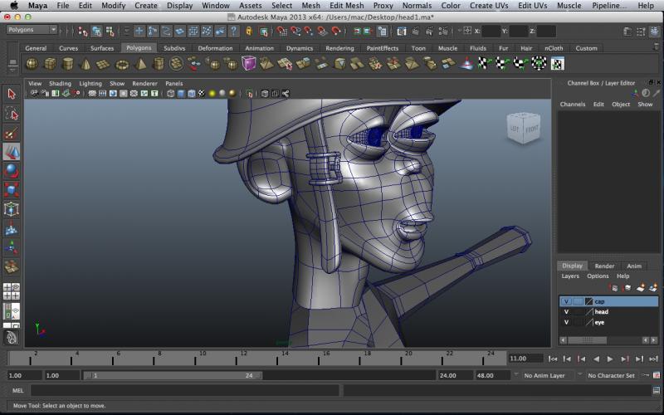Click the MEL command input field

(183, 390)
